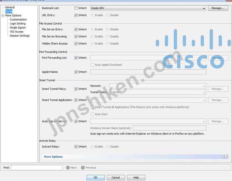The image size is (232, 181).
Task: Toggle Inherit for Port Forwarding List
Action: (x=76, y=58)
